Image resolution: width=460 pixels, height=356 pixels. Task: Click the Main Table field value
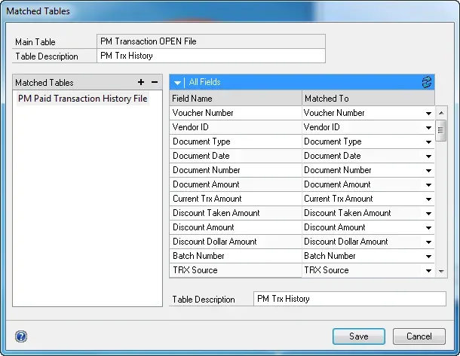[211, 41]
